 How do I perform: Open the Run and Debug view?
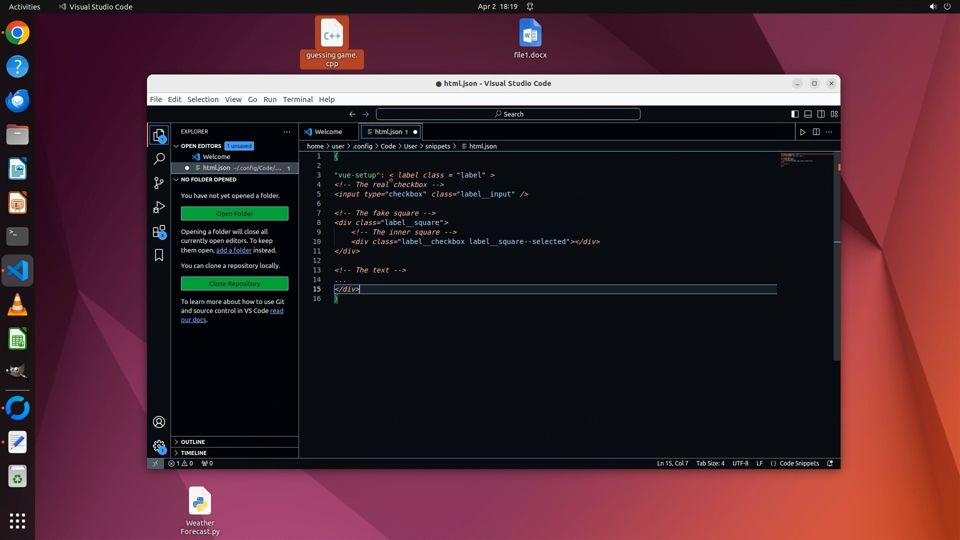tap(159, 207)
